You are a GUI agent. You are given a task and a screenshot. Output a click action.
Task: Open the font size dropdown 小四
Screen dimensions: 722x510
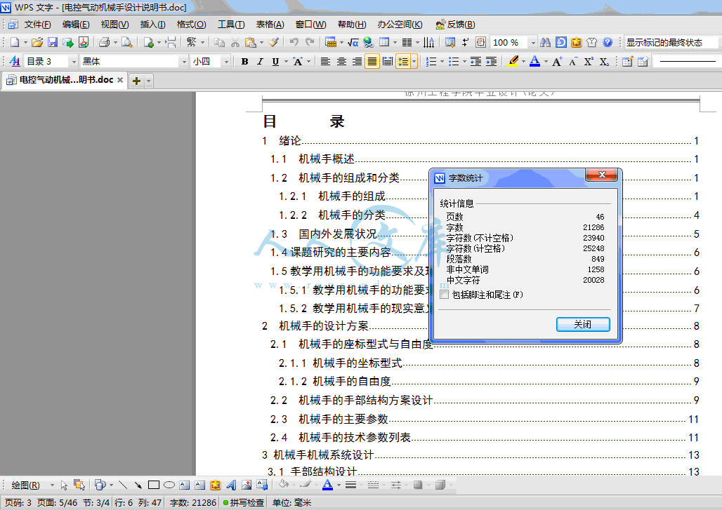225,61
